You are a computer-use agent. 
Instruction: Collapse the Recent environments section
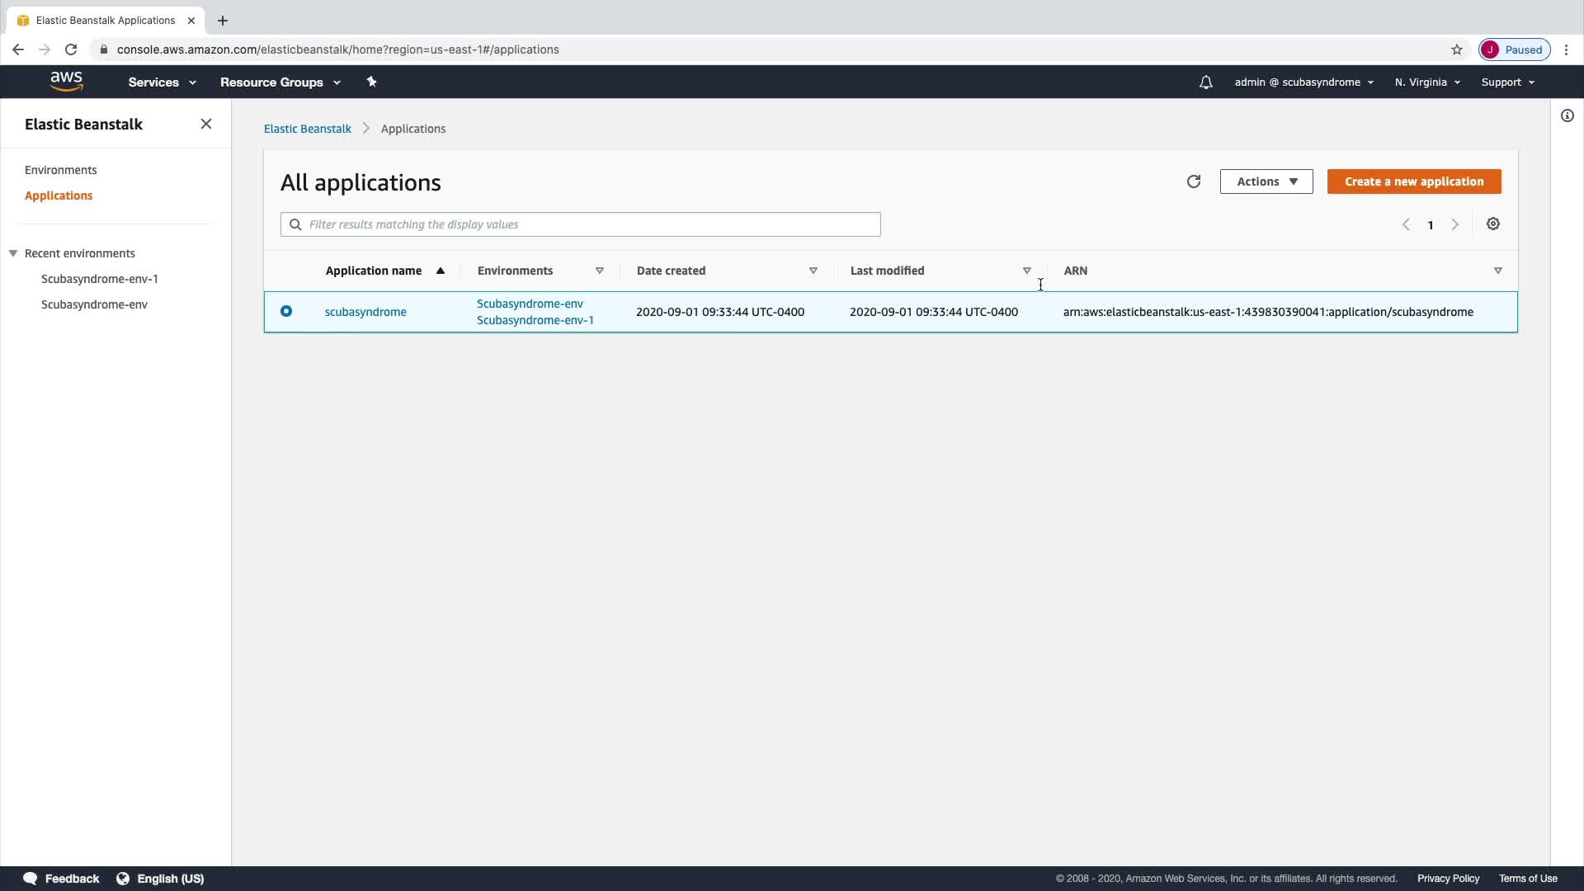(13, 253)
